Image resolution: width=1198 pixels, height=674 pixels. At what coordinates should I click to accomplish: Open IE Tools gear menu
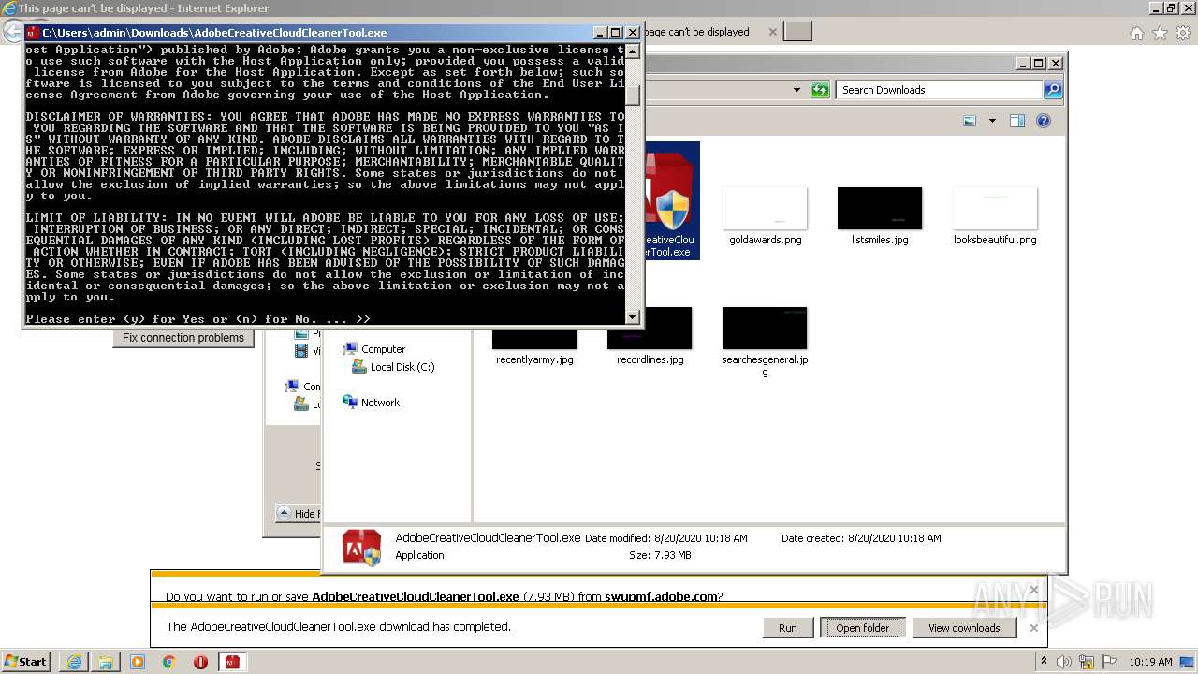pos(1183,34)
